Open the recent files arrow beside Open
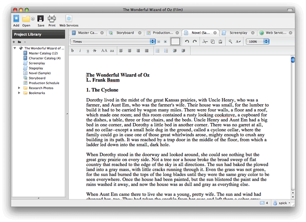This screenshot has width=306, height=222. click(x=33, y=19)
